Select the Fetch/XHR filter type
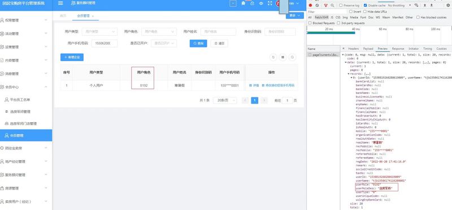 pos(321,18)
